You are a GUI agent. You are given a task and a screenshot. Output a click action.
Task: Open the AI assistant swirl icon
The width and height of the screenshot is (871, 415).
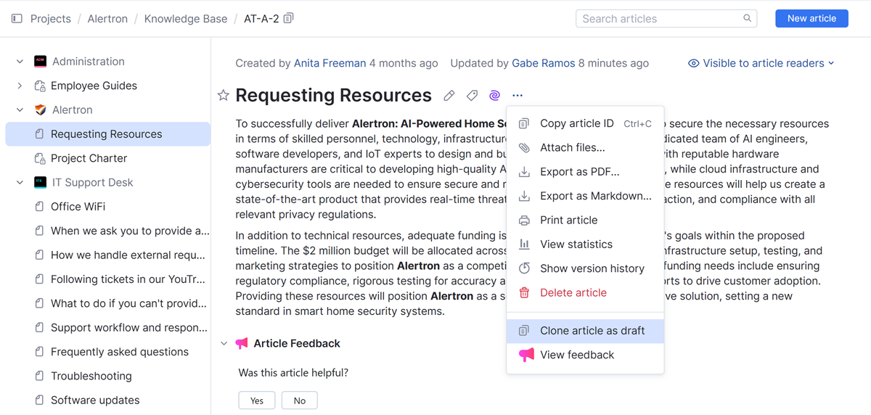click(494, 95)
